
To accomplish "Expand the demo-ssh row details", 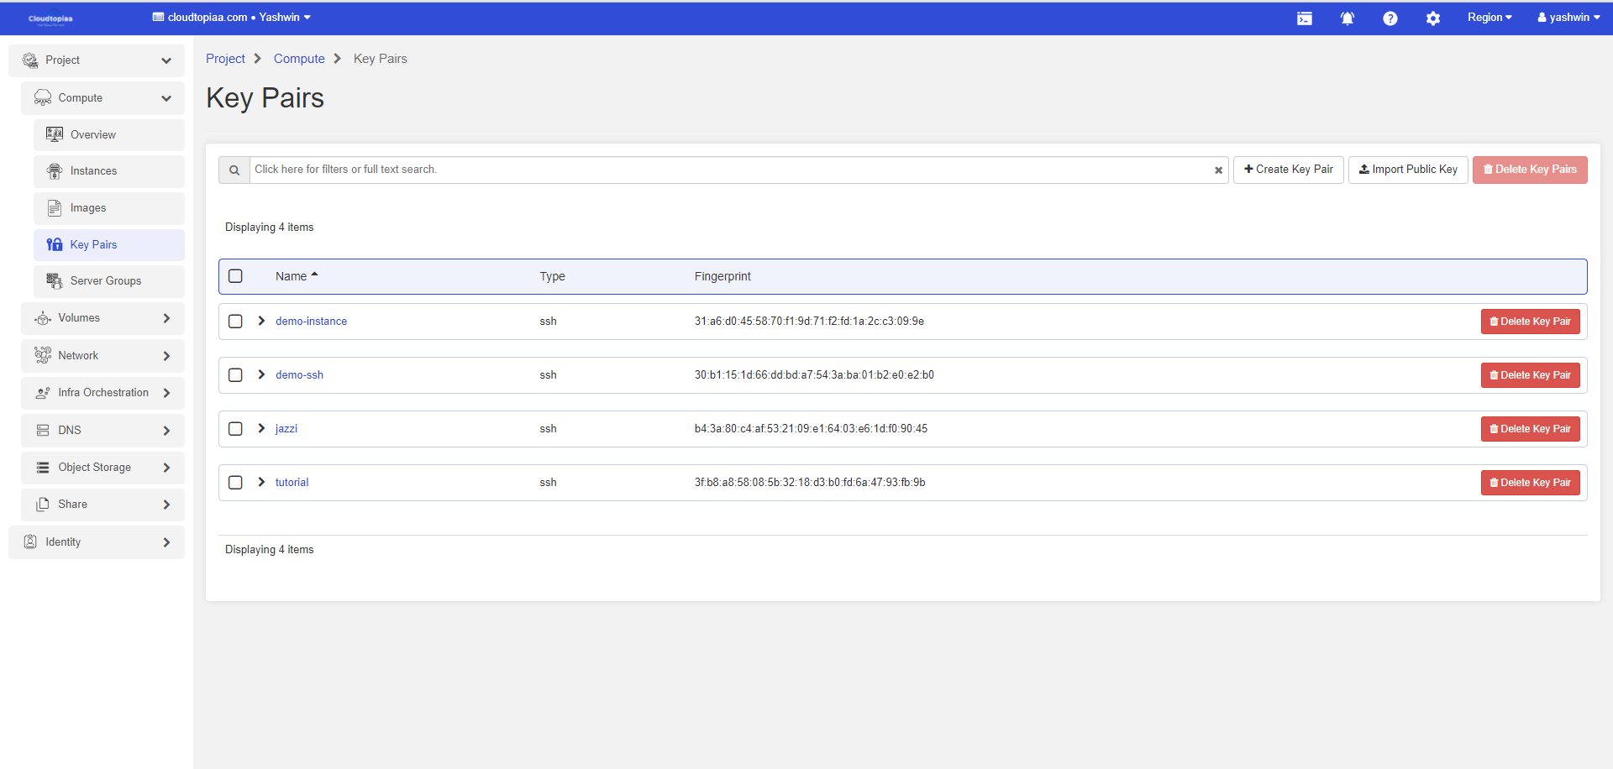I will click(261, 374).
